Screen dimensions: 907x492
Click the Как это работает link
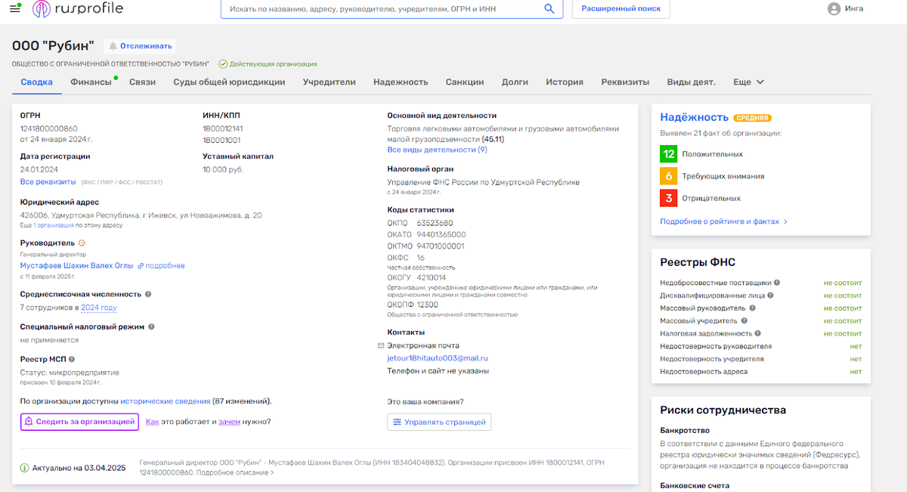click(x=152, y=422)
